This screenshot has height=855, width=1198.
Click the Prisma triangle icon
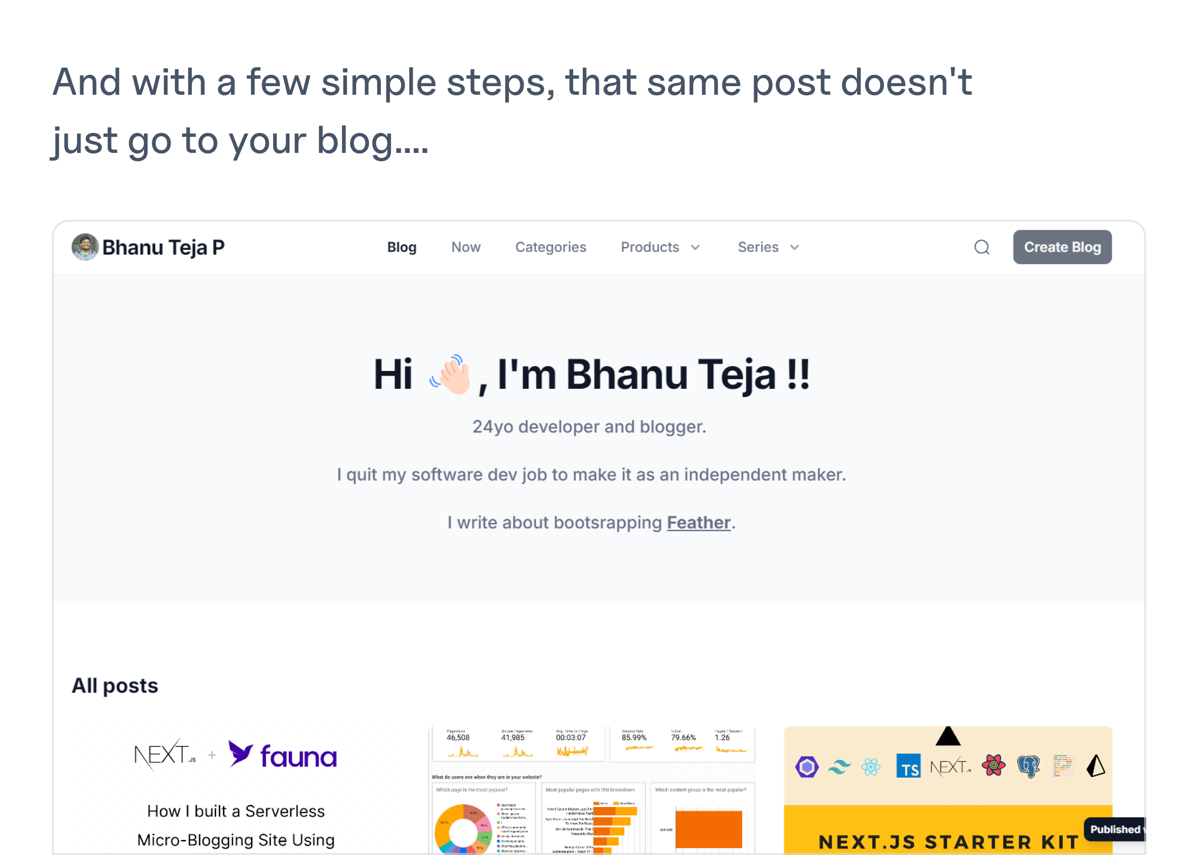pyautogui.click(x=1096, y=766)
